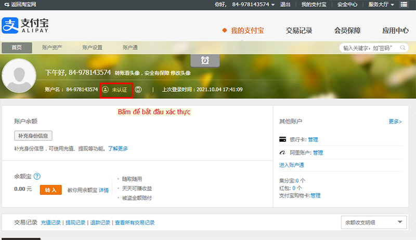The image size is (416, 240).
Task: Click the 修改头像 link
Action: tap(180, 73)
